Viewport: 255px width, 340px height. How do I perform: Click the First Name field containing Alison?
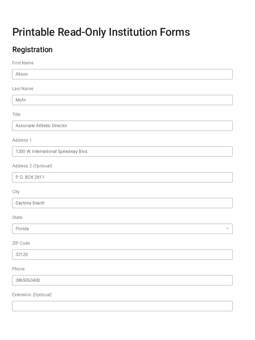coord(122,74)
